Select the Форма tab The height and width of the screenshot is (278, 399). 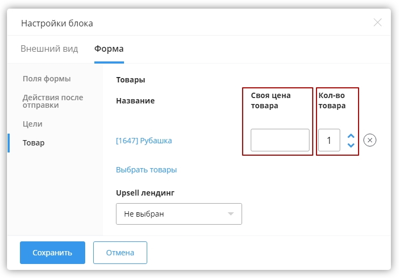(x=109, y=49)
